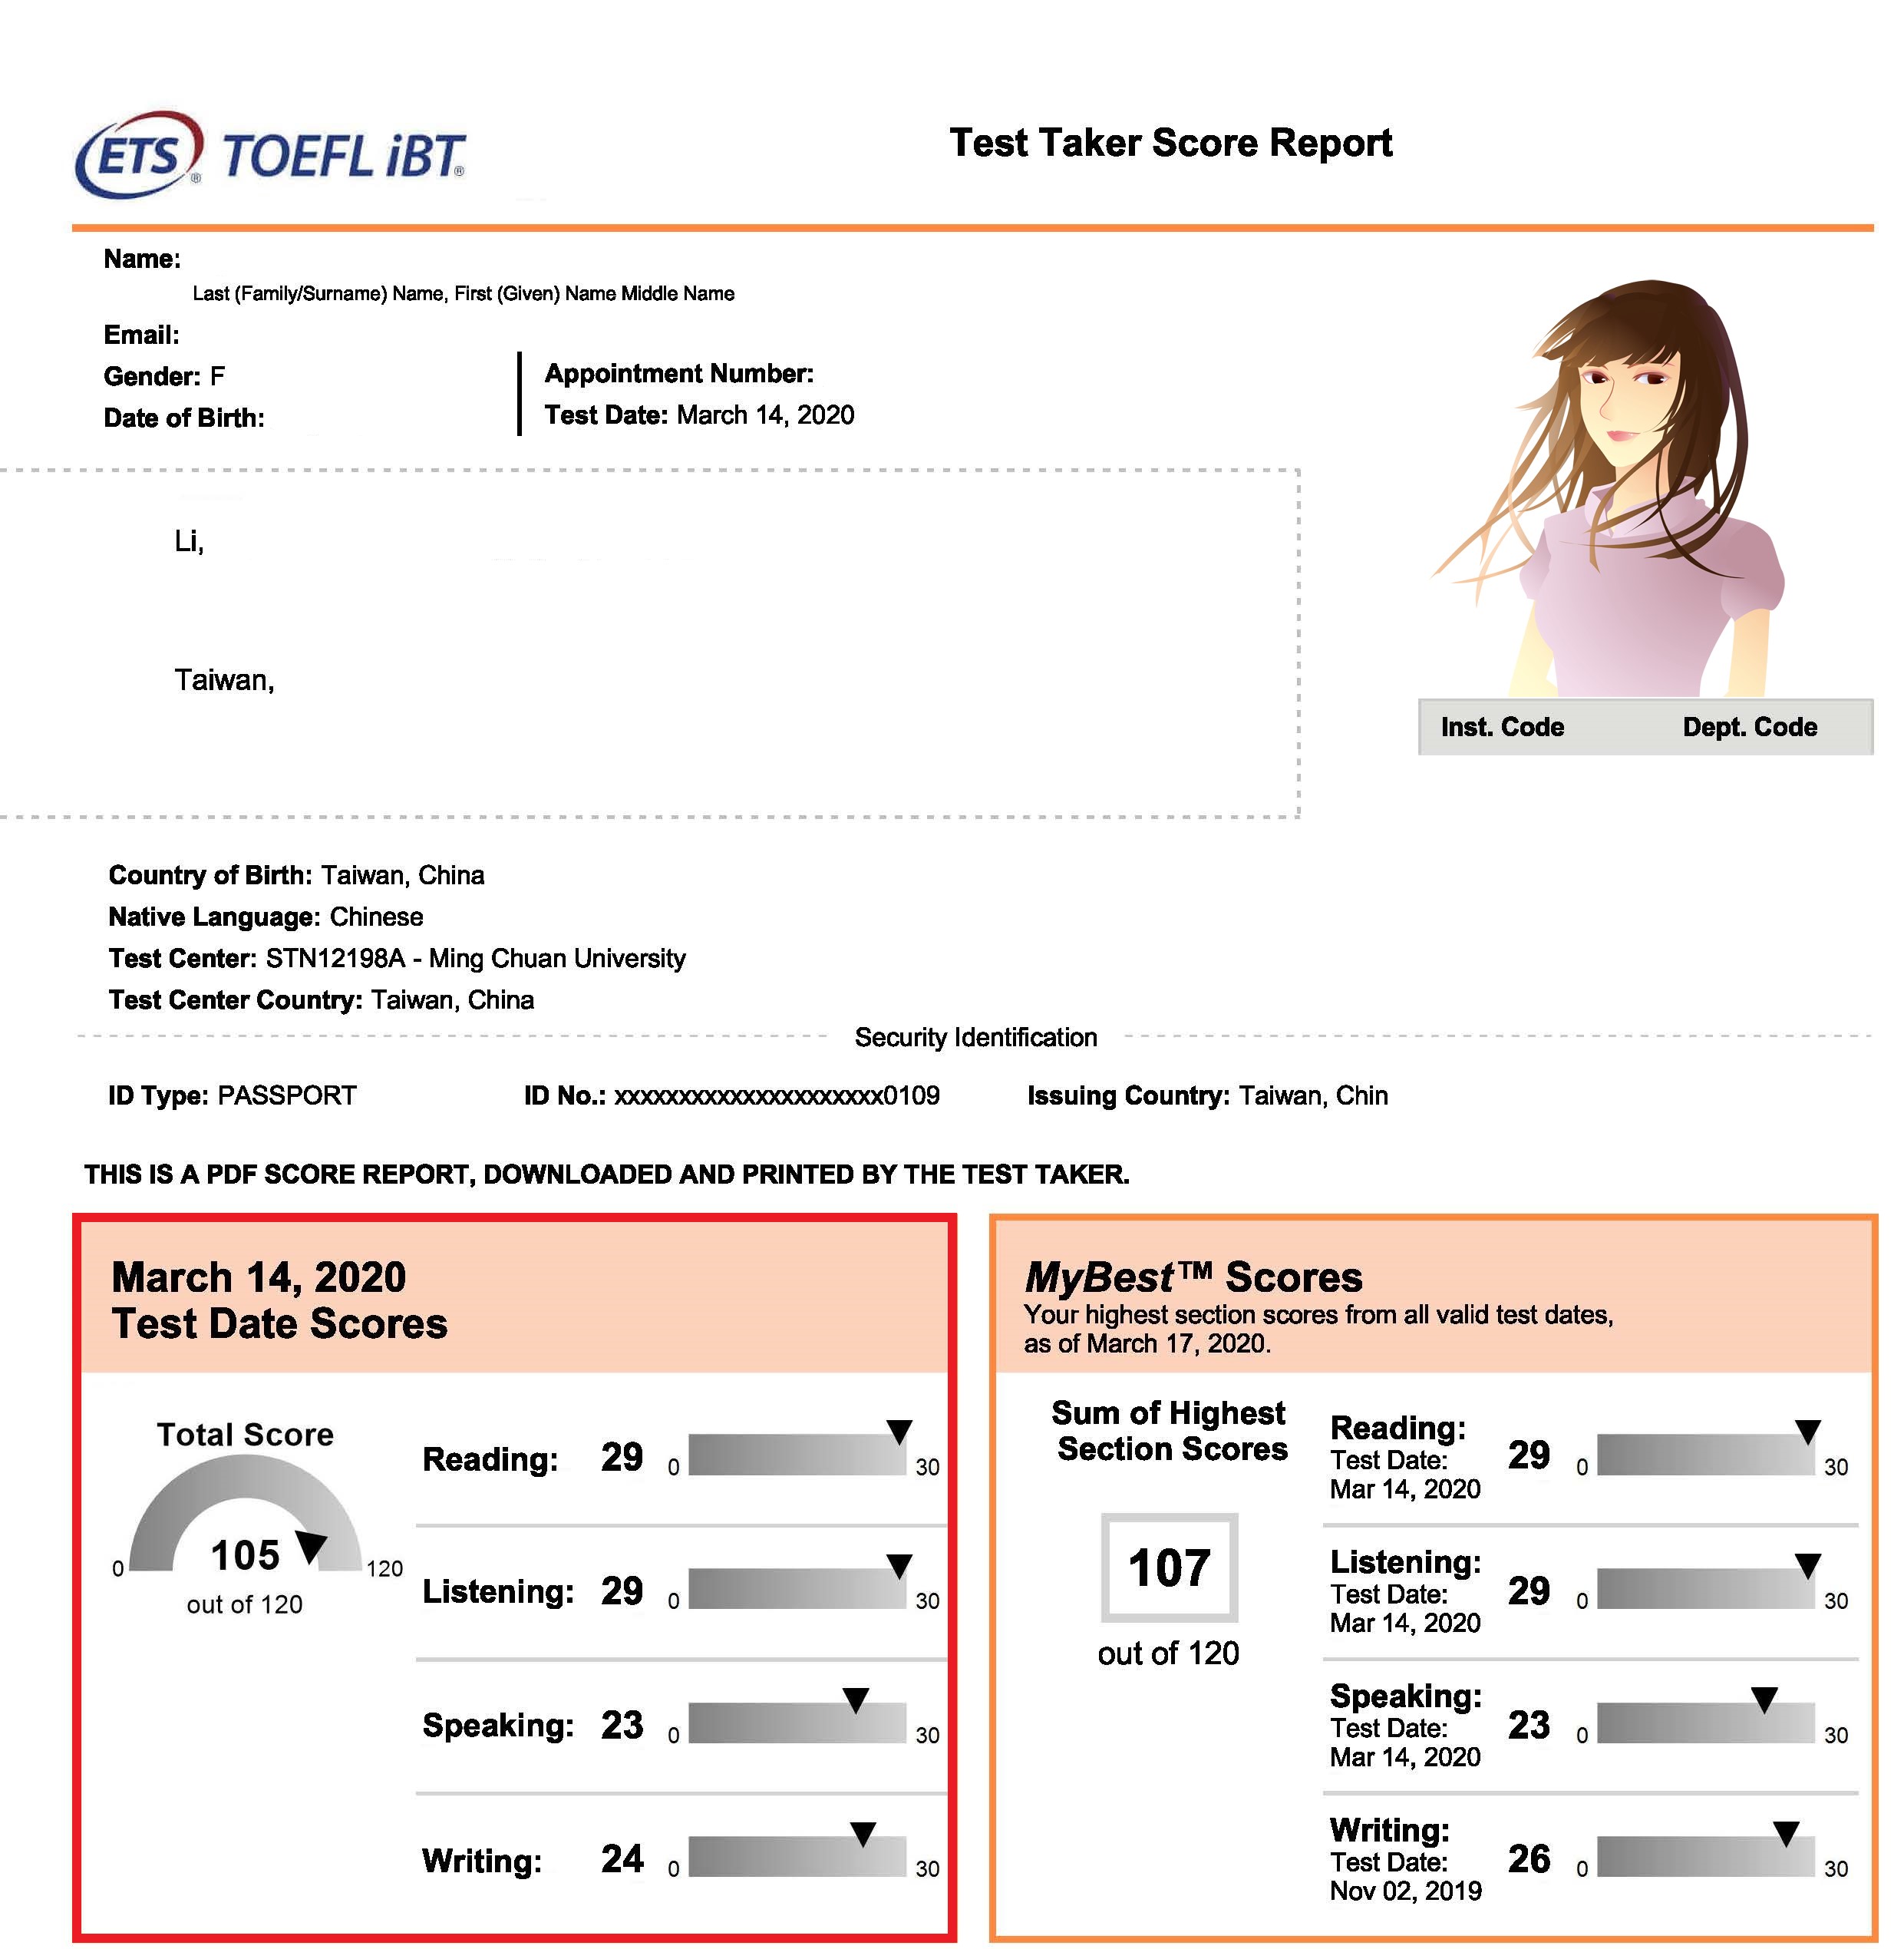Click the test taker portrait image
The image size is (1904, 1949).
point(1608,488)
